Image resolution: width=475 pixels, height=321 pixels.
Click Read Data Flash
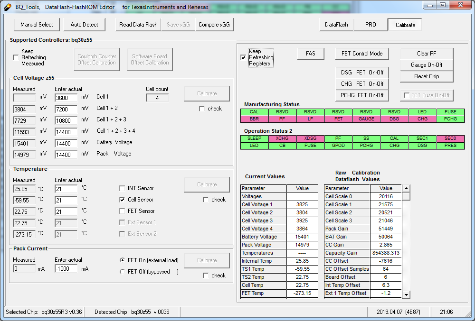pyautogui.click(x=138, y=25)
